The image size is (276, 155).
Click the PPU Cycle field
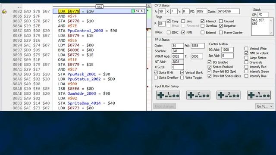click(178, 46)
